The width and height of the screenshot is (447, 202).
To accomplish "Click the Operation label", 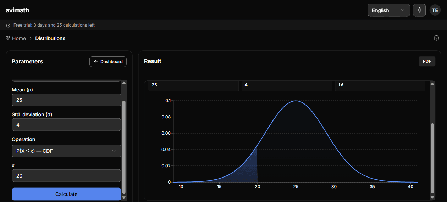I will (x=23, y=140).
